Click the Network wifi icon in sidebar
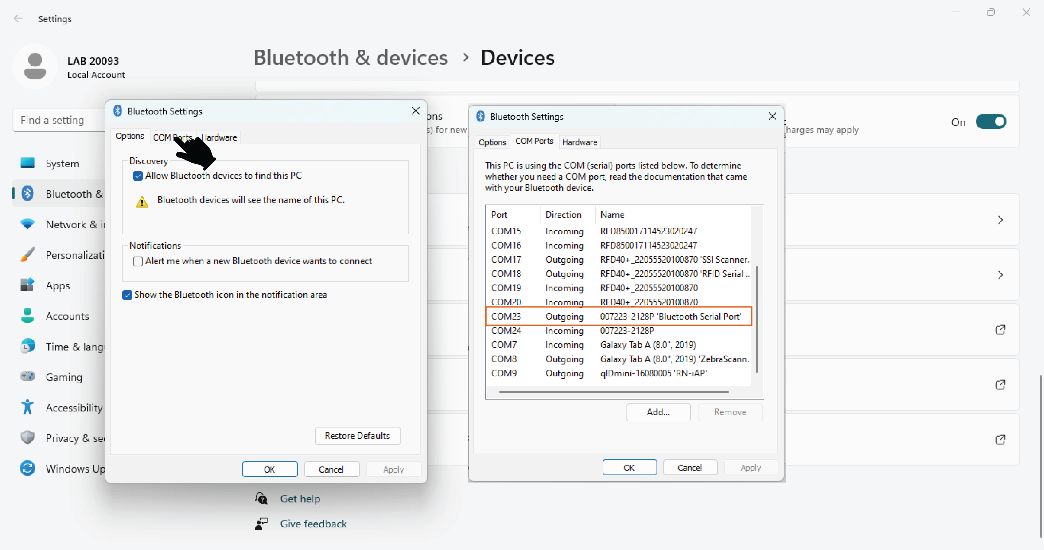Viewport: 1044px width, 550px height. click(28, 224)
